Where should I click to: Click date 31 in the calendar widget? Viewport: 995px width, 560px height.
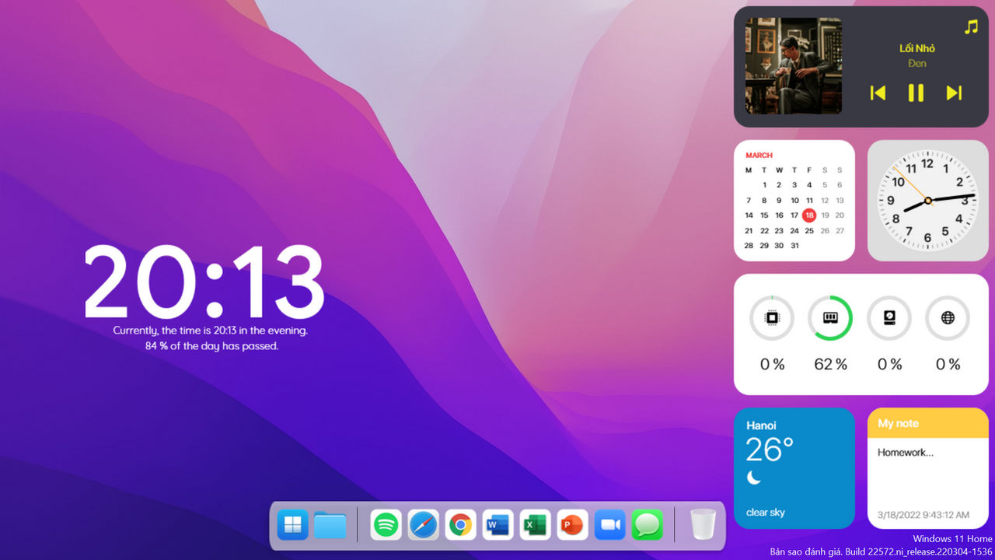pos(794,245)
